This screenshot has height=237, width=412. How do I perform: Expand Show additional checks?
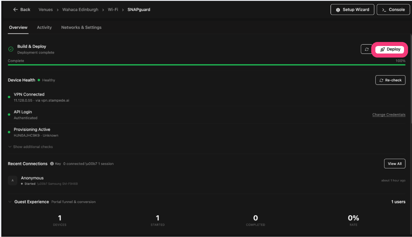click(x=30, y=147)
